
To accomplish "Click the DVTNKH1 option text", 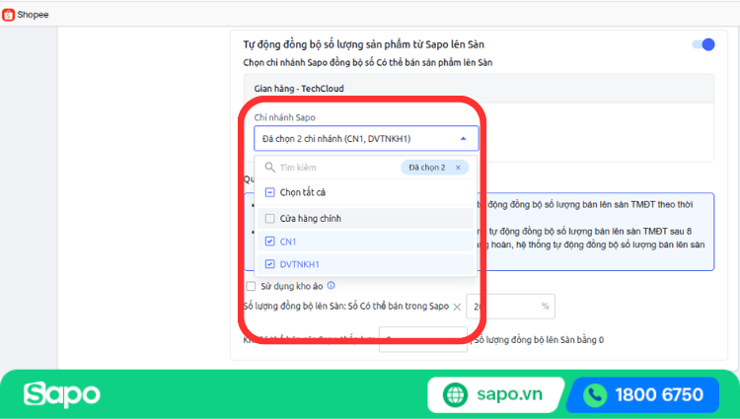I will (x=300, y=264).
